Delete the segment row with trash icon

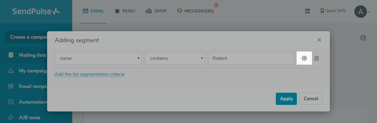tap(317, 58)
